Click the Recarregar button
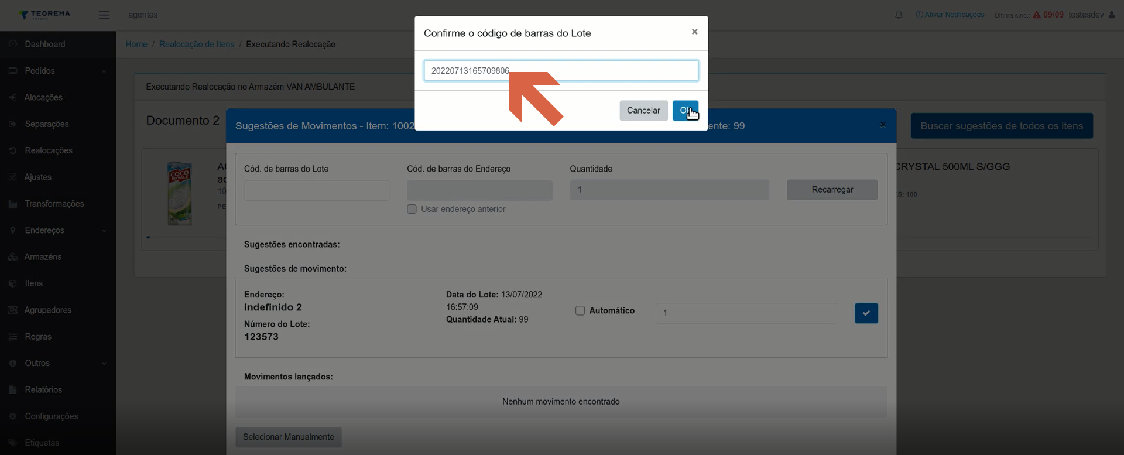This screenshot has width=1124, height=455. 832,190
